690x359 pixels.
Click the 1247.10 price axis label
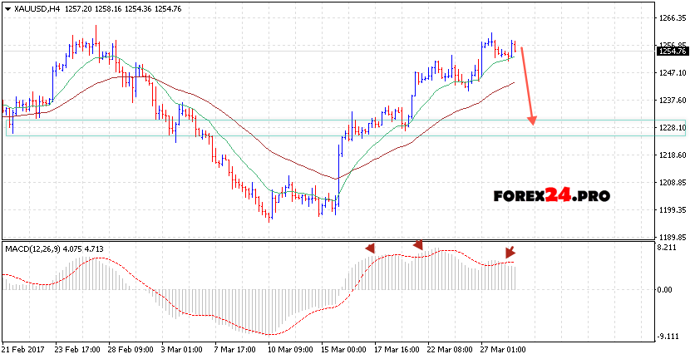point(671,73)
